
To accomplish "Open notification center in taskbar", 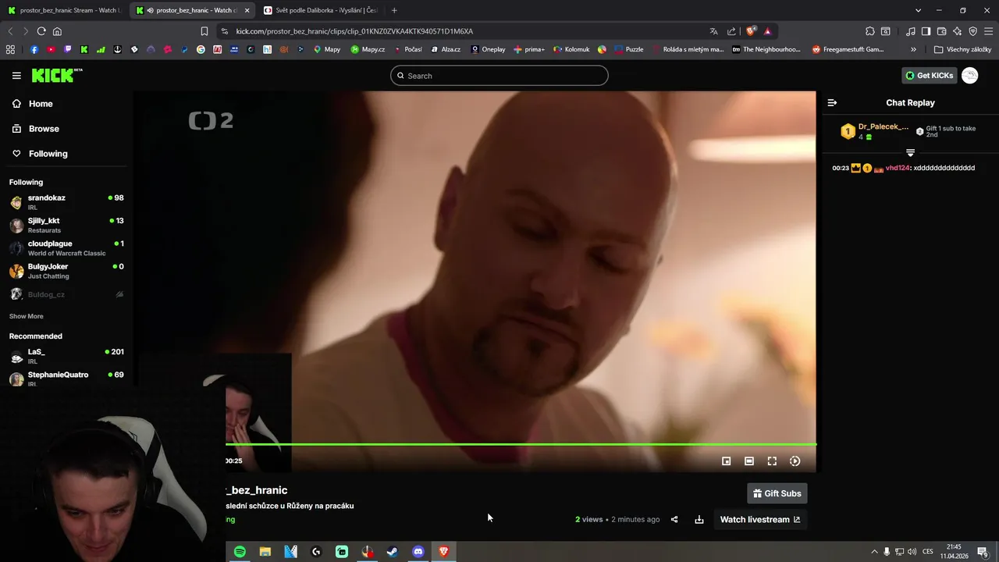I will click(983, 552).
